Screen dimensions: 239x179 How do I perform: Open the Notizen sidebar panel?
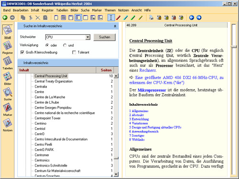tap(8, 125)
